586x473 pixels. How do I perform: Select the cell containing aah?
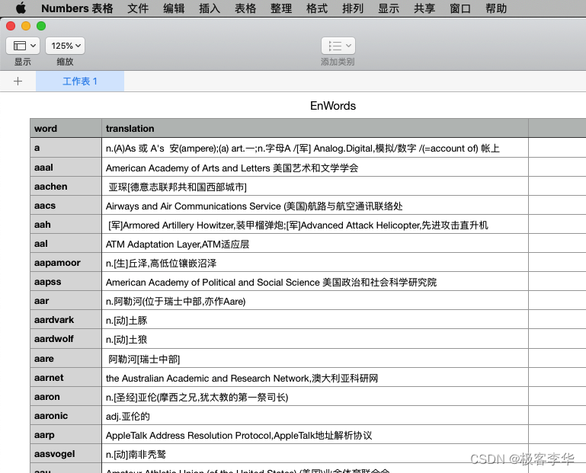tap(66, 224)
